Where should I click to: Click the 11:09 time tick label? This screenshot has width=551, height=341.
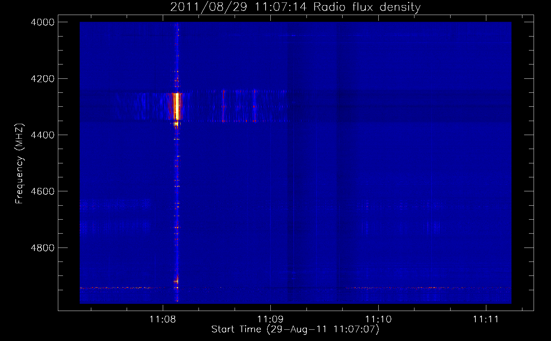tap(270, 320)
